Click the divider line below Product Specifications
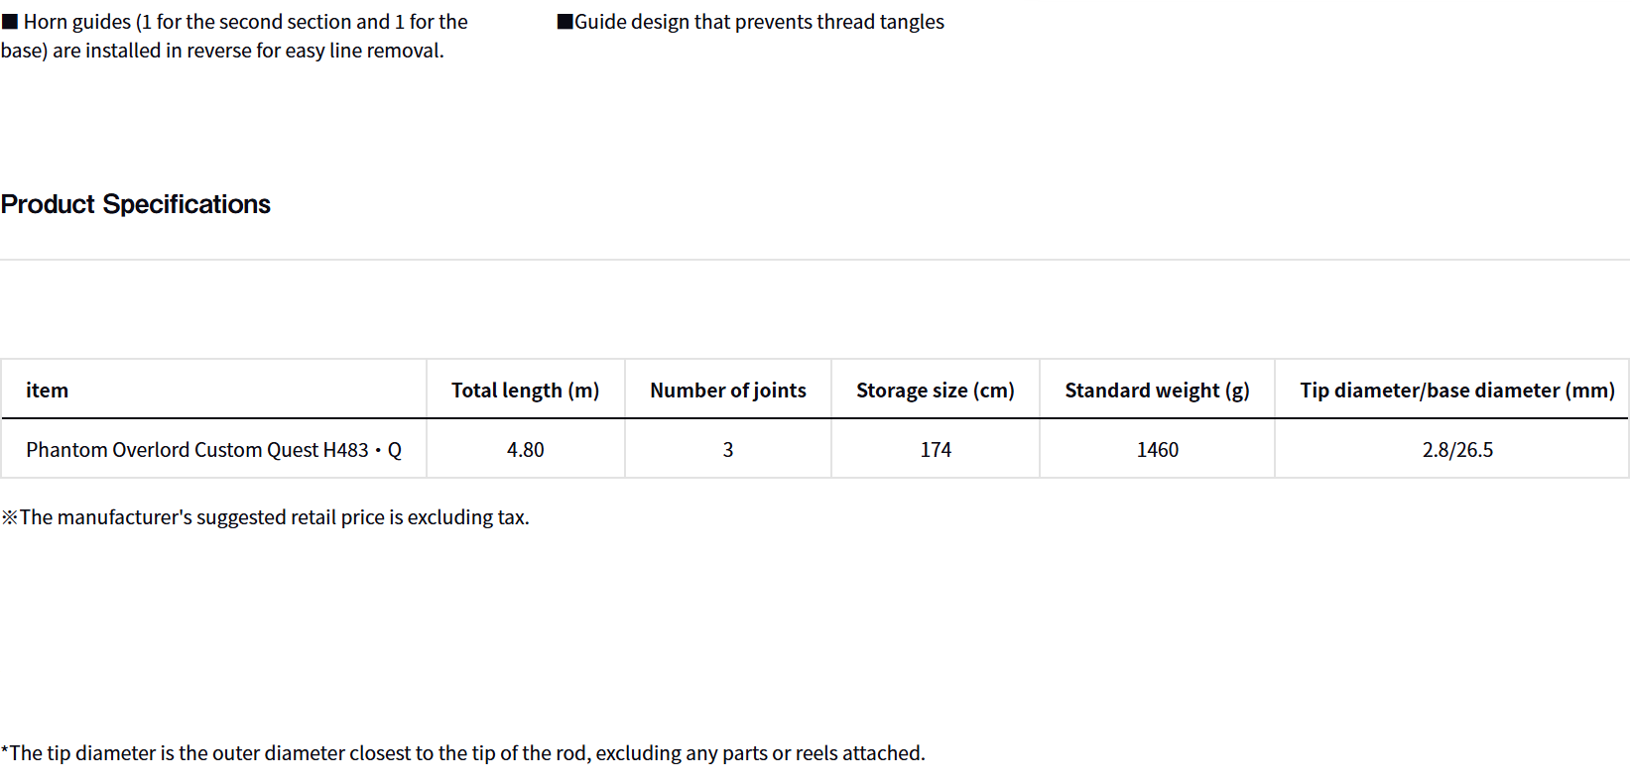Viewport: 1632px width, 784px height. tap(814, 260)
